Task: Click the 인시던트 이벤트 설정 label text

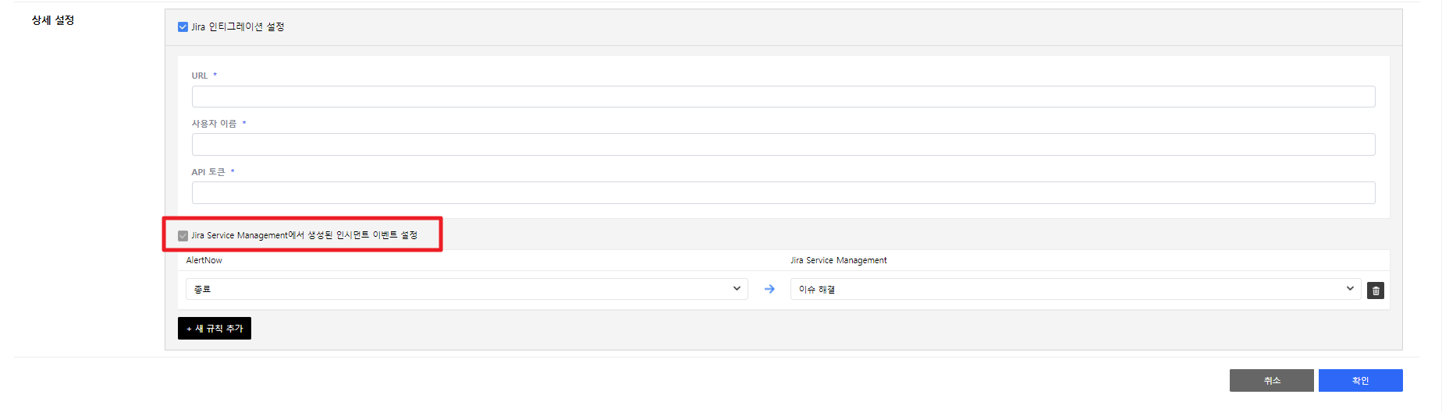Action: (304, 235)
